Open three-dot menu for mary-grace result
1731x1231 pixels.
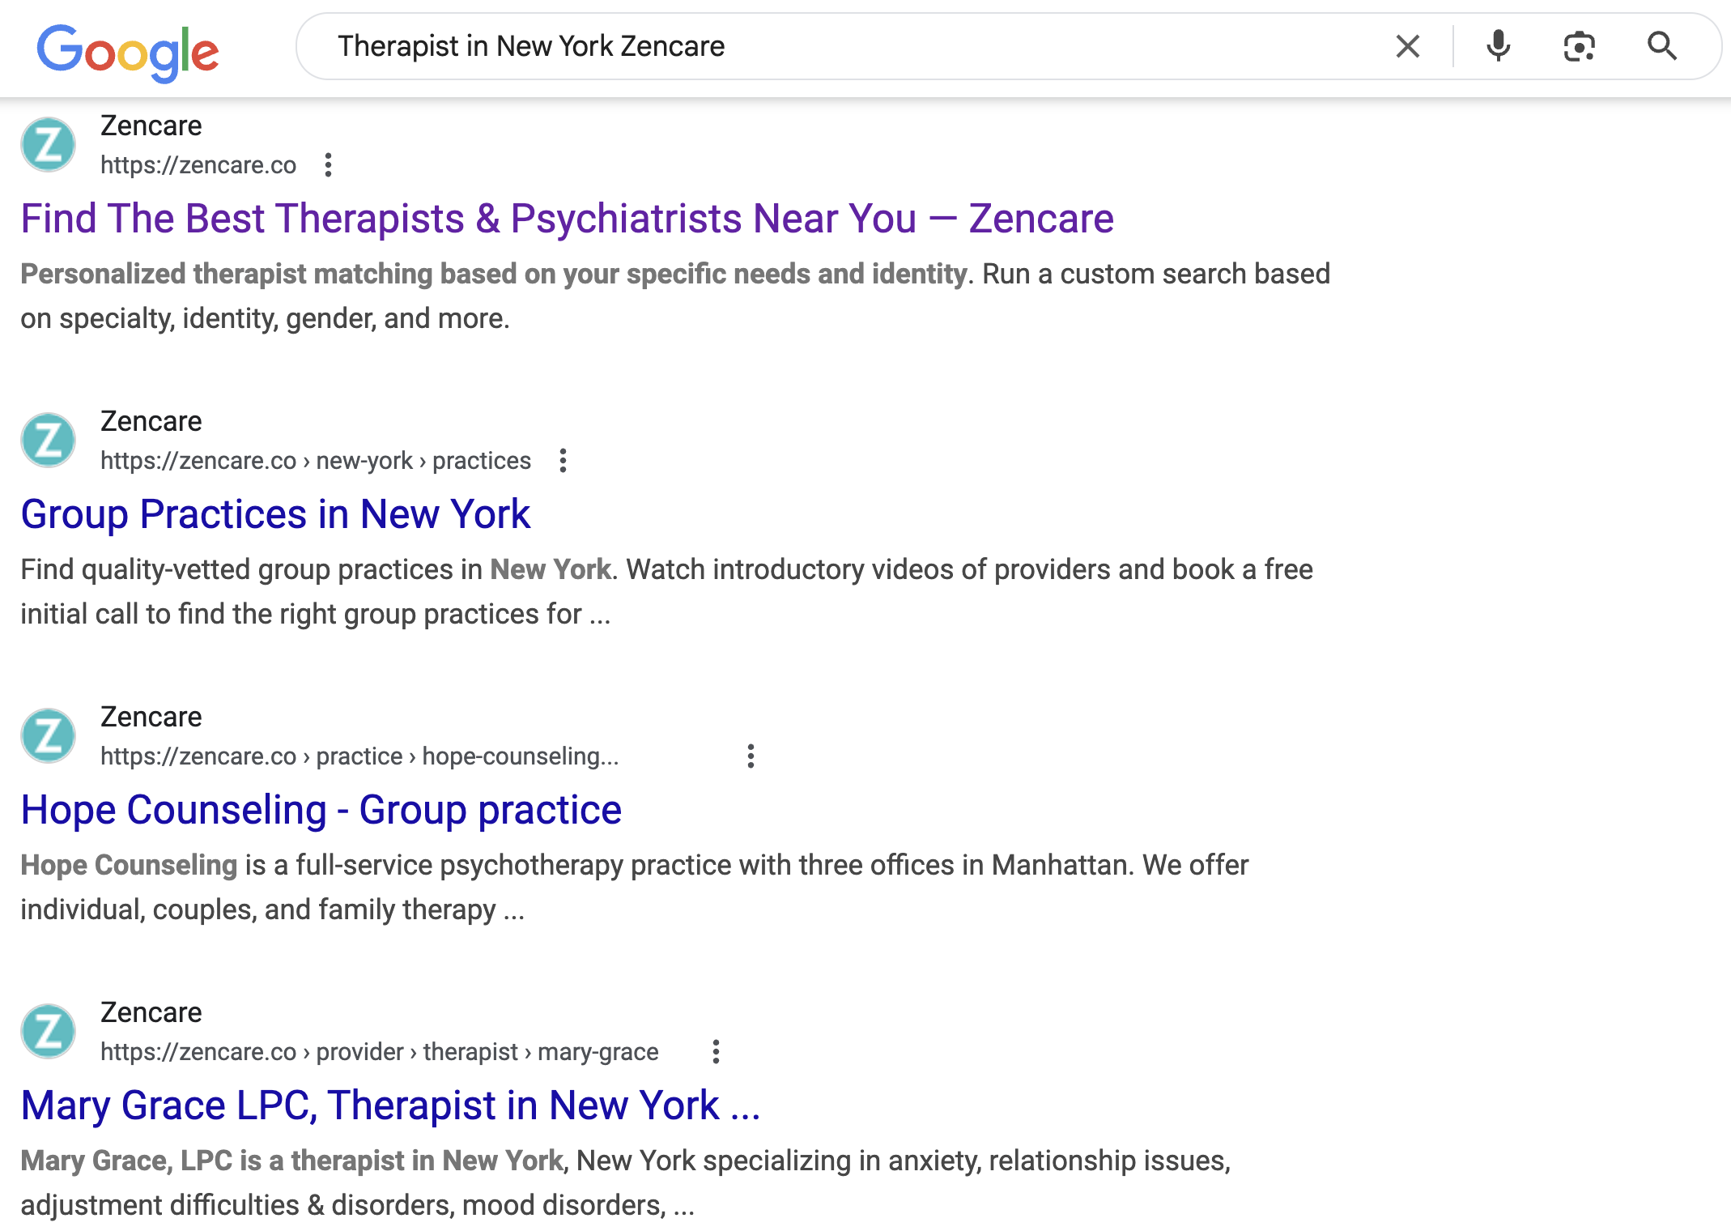coord(716,1052)
